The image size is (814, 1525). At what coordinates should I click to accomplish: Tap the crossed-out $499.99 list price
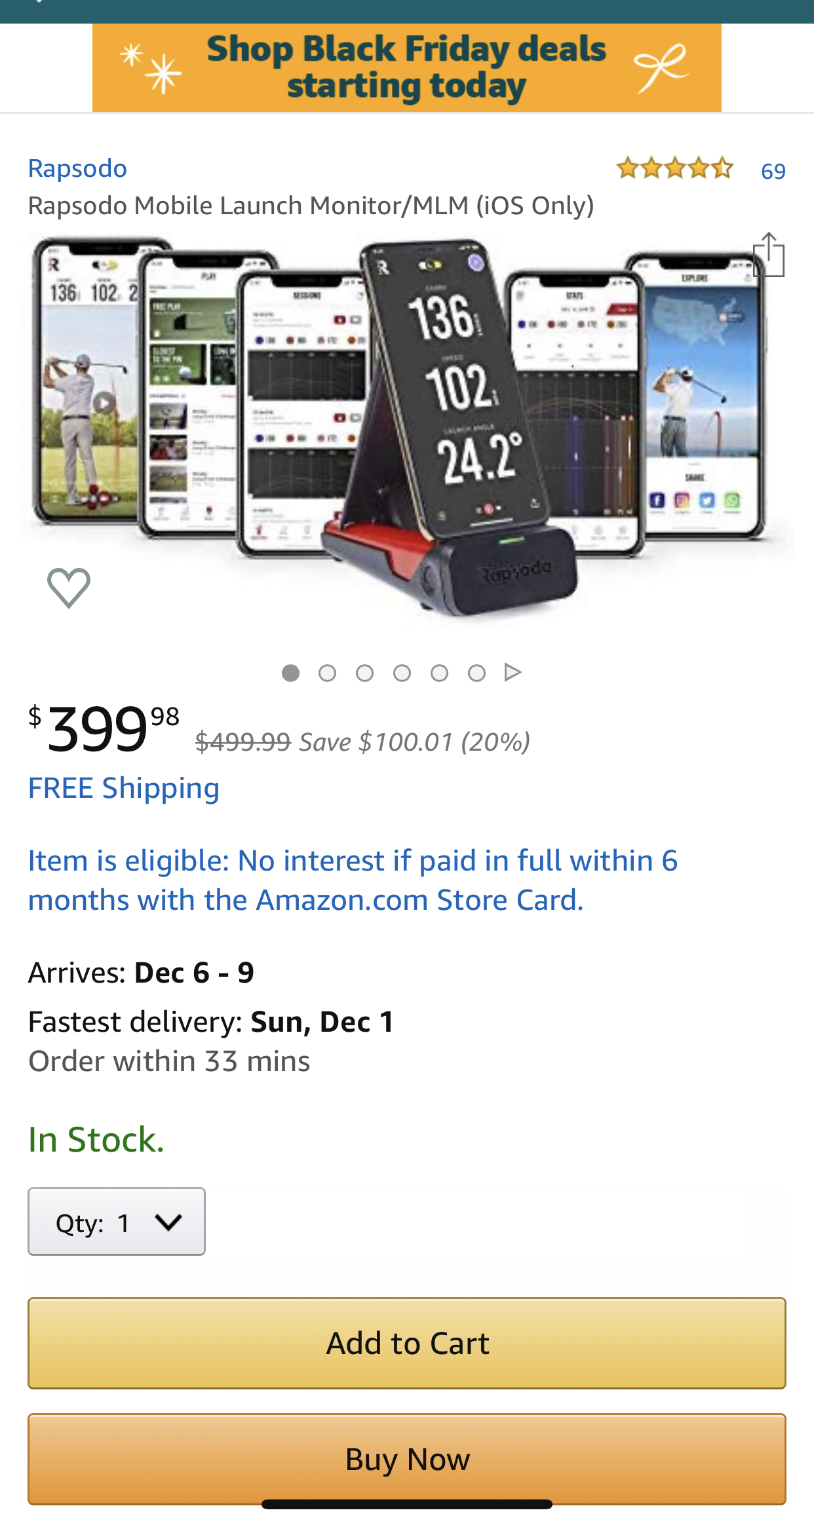click(243, 742)
